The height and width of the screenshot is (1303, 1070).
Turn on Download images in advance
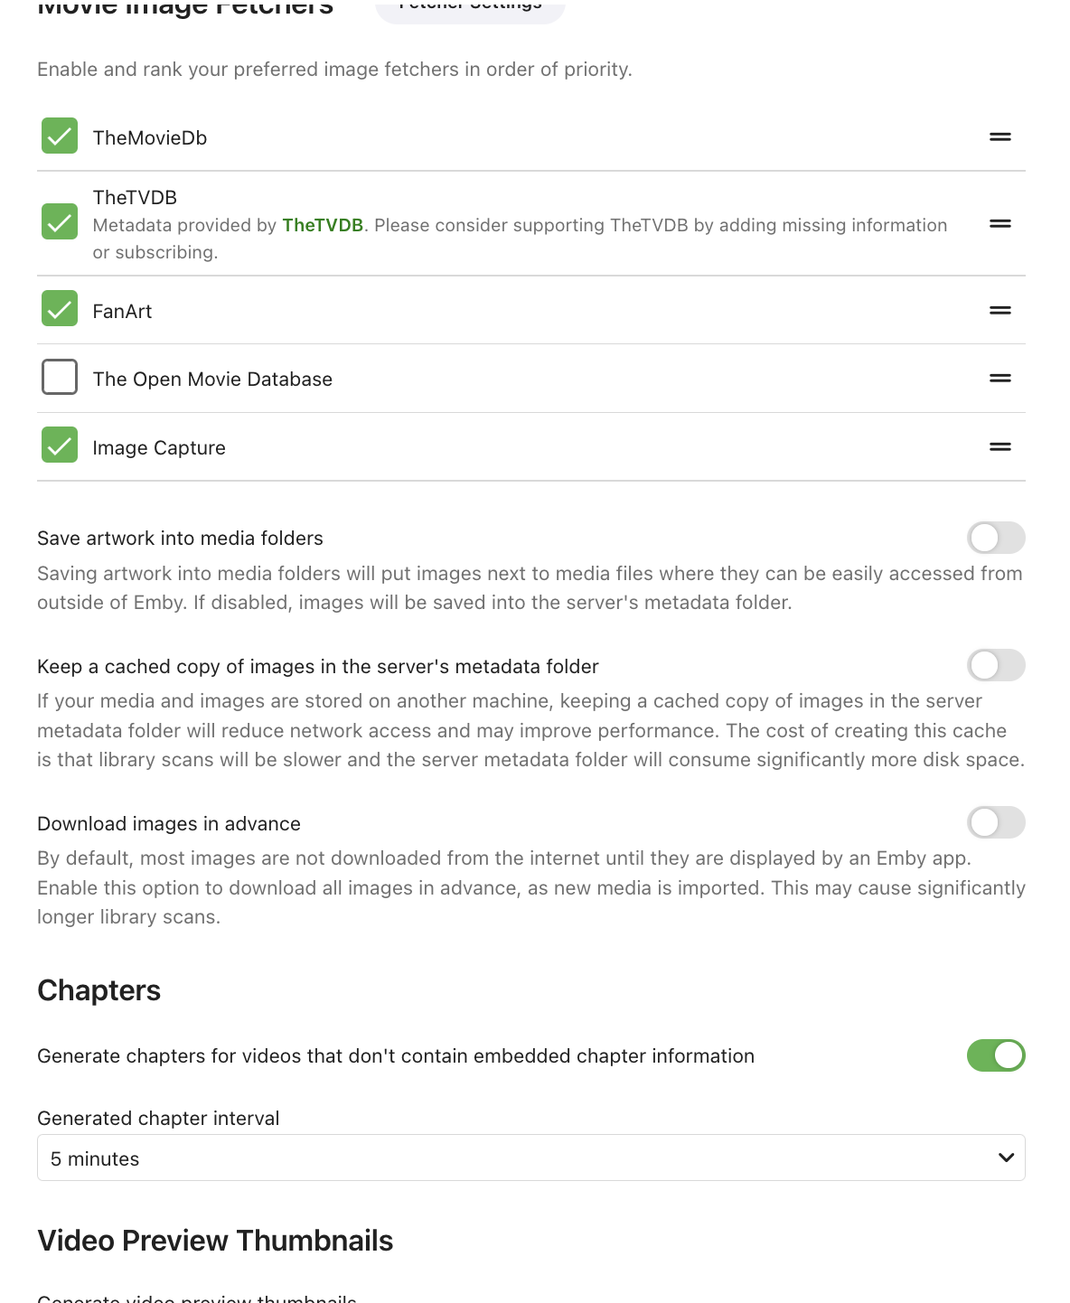click(x=995, y=823)
